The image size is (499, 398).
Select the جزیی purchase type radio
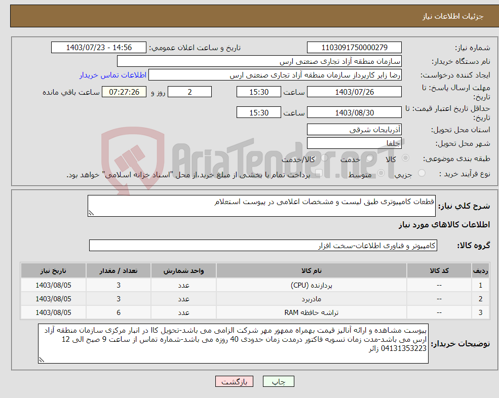click(421, 173)
